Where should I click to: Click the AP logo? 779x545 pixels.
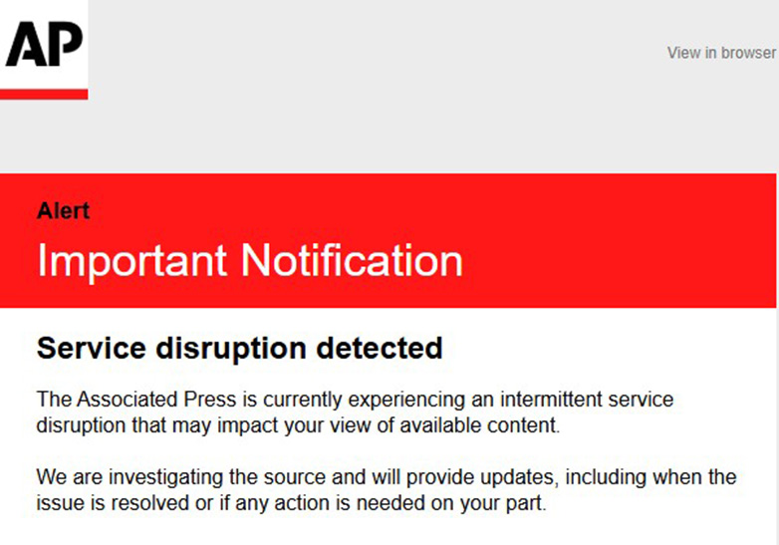pyautogui.click(x=44, y=45)
